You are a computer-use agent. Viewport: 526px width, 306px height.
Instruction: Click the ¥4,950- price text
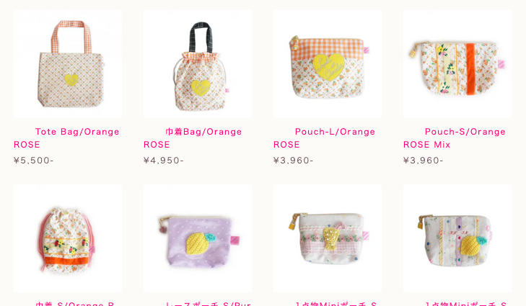163,161
